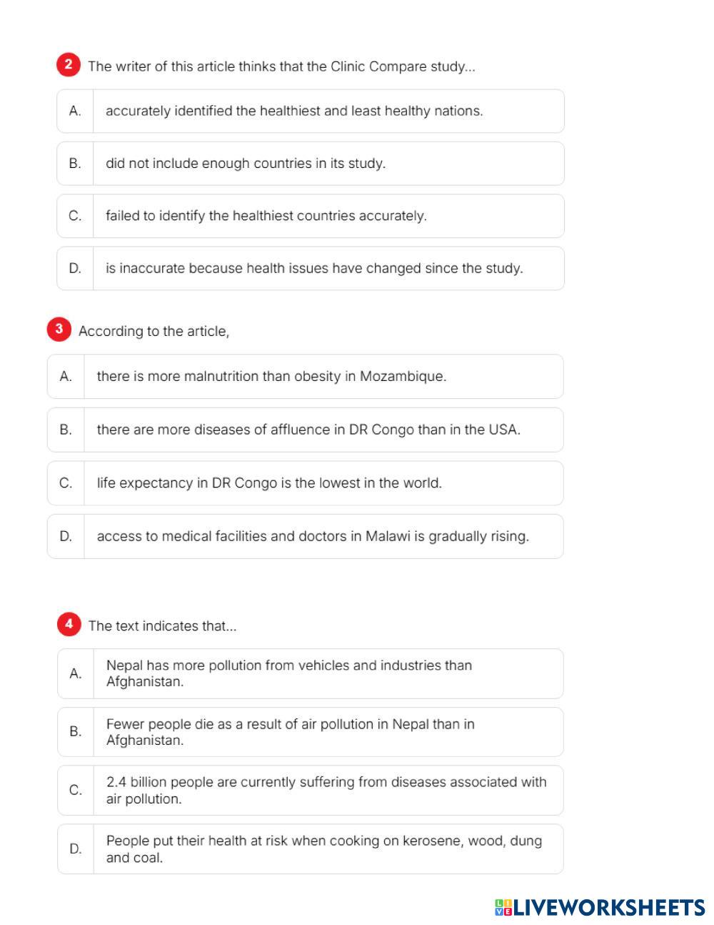Choose 'did not include enough countries' option
The height and width of the screenshot is (925, 714).
[x=310, y=164]
